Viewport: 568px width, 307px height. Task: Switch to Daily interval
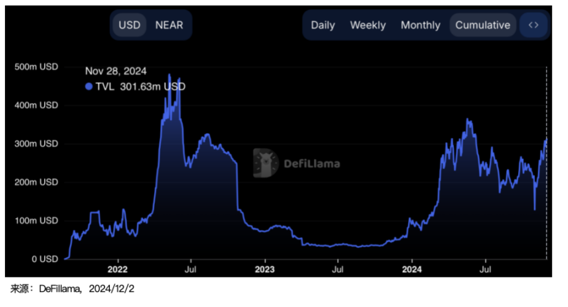pyautogui.click(x=323, y=25)
